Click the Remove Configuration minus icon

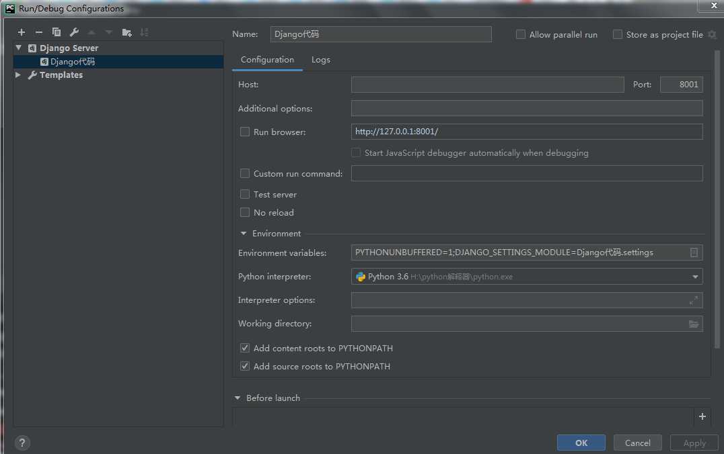(x=38, y=32)
